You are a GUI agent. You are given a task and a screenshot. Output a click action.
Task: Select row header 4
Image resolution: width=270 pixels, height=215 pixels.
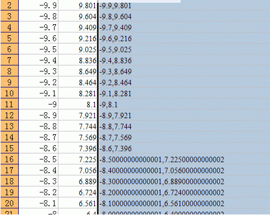click(9, 27)
